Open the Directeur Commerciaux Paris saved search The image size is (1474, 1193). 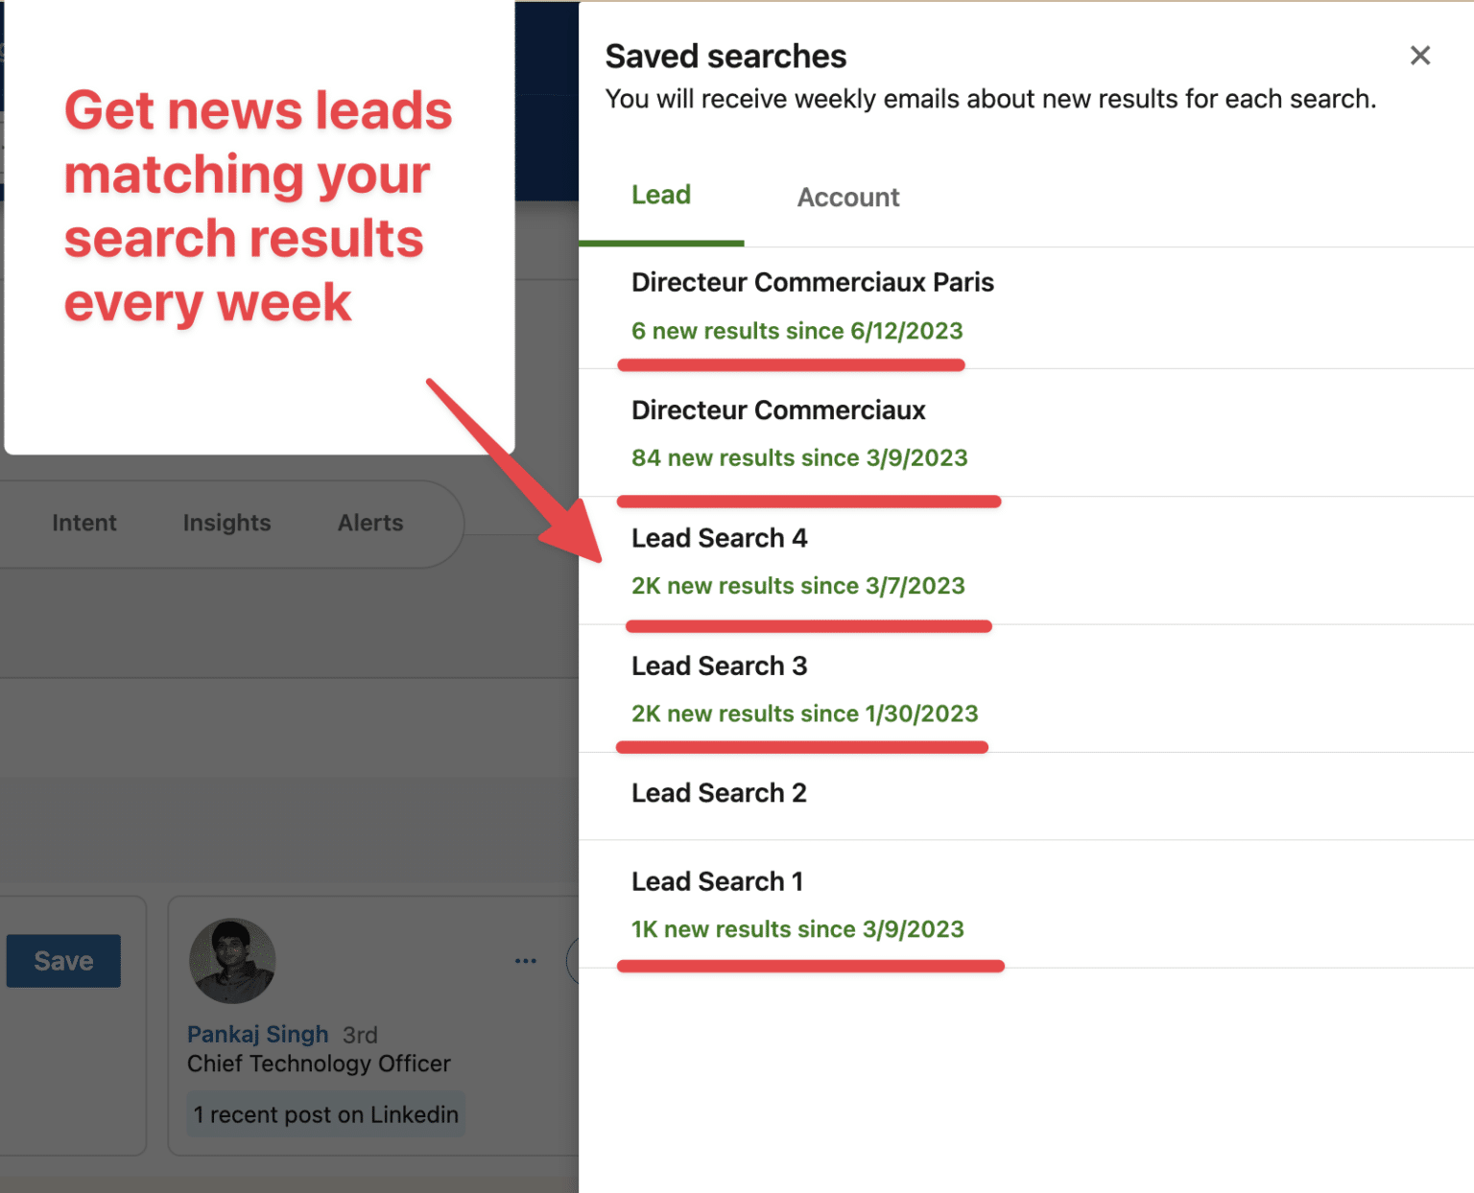[x=812, y=282]
